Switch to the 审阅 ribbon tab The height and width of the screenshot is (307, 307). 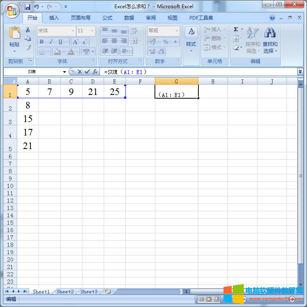[x=151, y=18]
